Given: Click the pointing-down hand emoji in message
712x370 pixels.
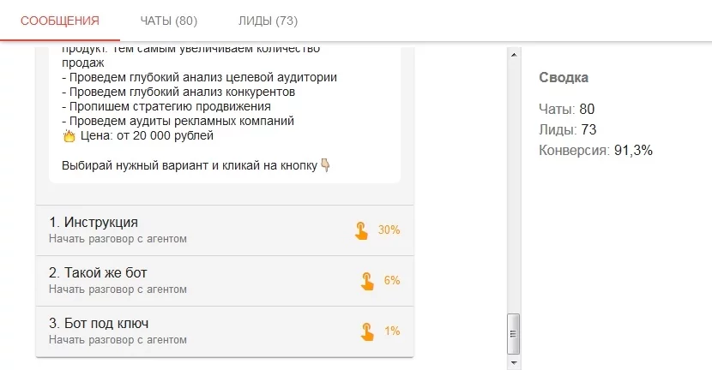Looking at the screenshot, I should coord(325,164).
